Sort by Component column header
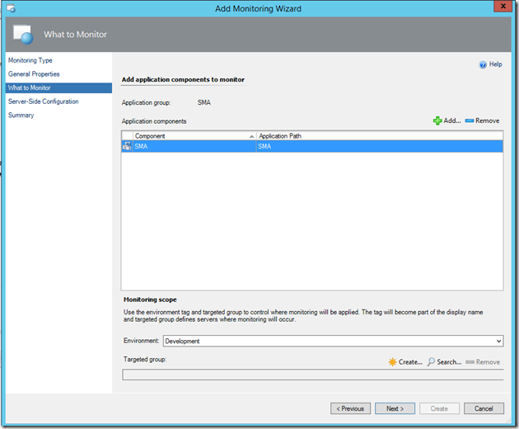The width and height of the screenshot is (519, 429). (x=189, y=135)
